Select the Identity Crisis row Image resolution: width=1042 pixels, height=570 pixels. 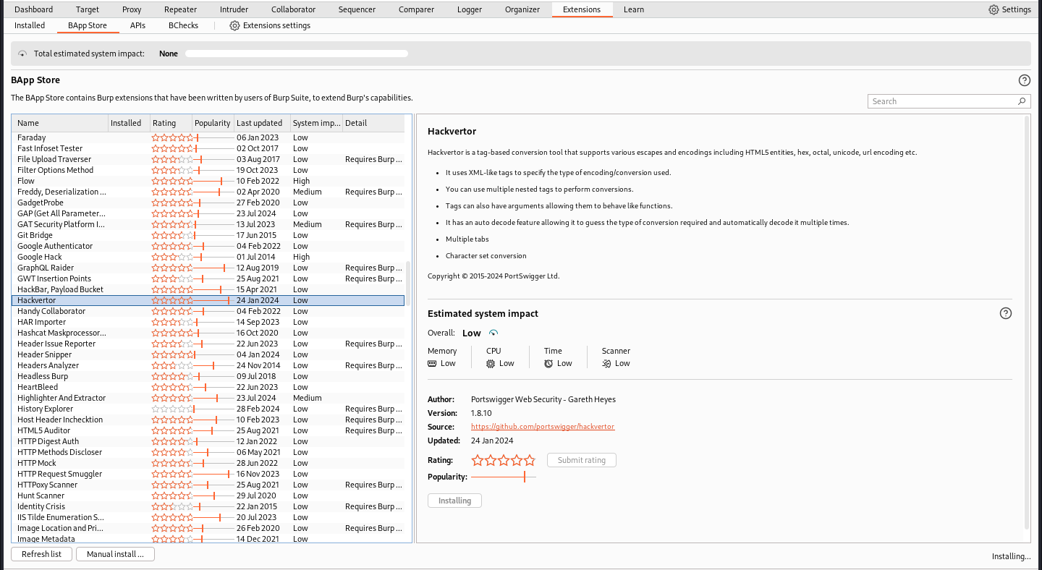coord(208,506)
